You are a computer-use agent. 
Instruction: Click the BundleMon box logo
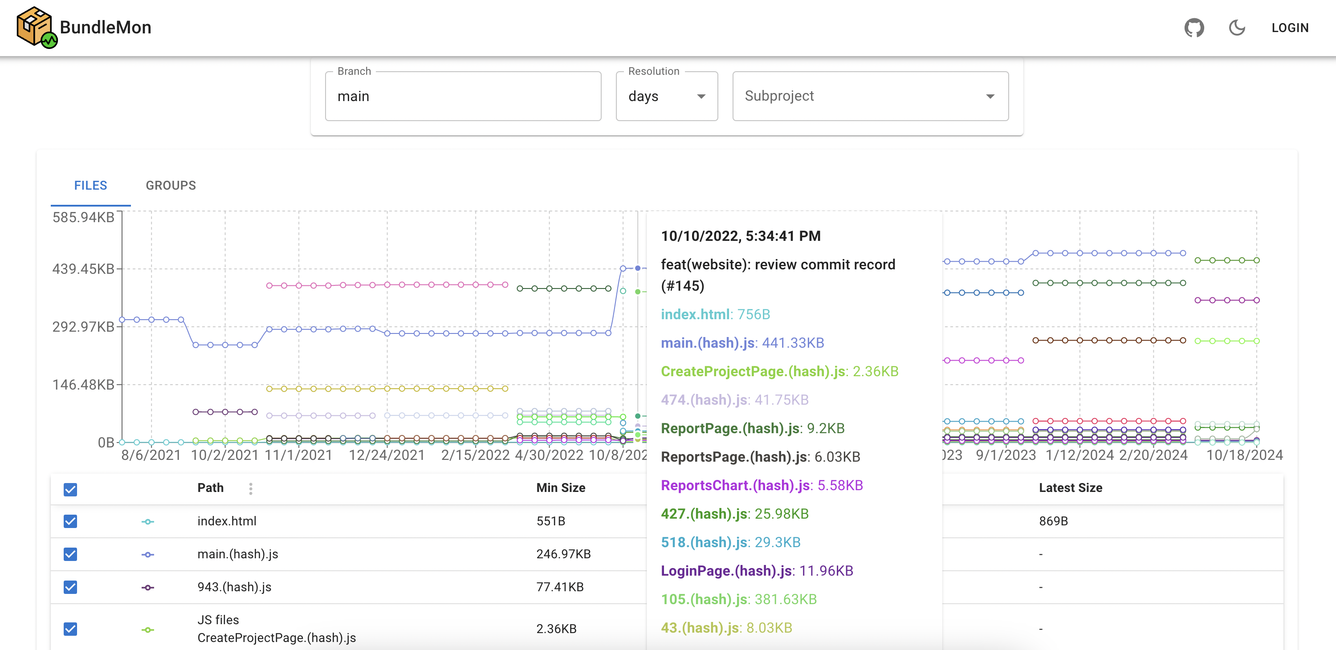pos(35,27)
